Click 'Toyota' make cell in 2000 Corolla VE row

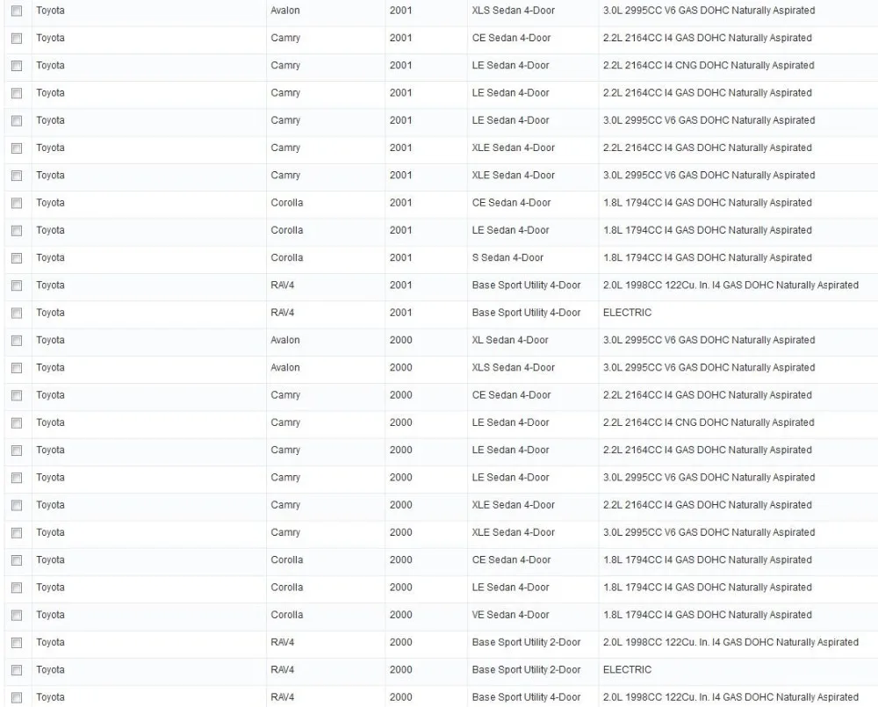pyautogui.click(x=50, y=615)
